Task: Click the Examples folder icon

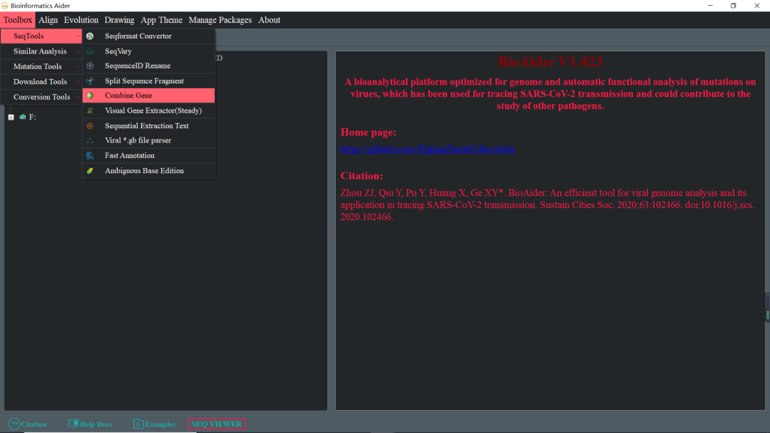Action: (138, 424)
